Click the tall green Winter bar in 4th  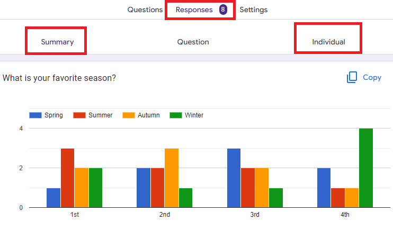point(366,168)
